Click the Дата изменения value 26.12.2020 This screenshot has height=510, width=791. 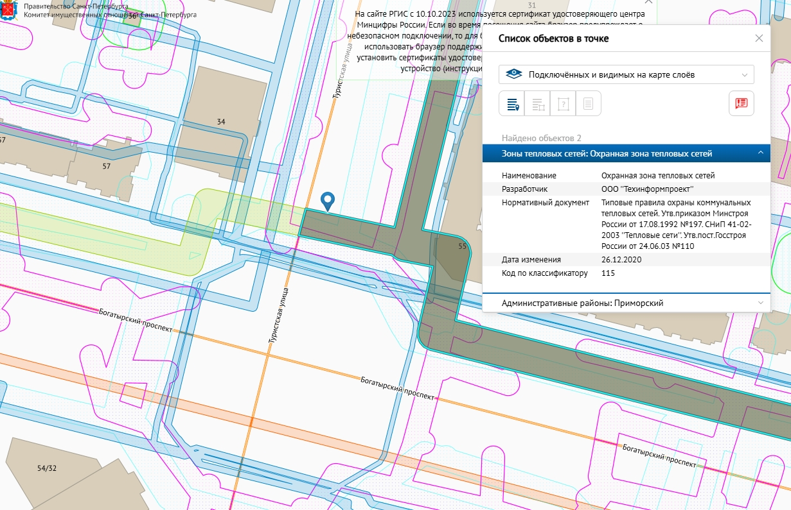coord(621,260)
